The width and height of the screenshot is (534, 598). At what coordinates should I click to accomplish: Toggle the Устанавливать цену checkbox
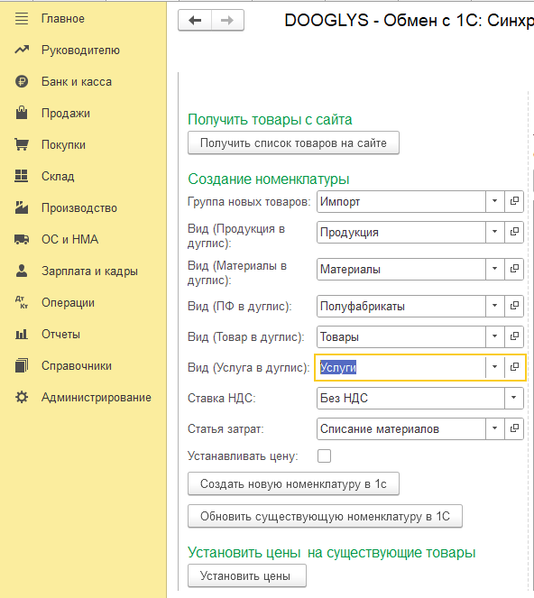point(324,455)
